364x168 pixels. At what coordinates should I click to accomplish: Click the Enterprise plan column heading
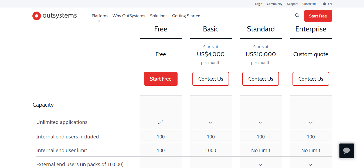pos(311,29)
